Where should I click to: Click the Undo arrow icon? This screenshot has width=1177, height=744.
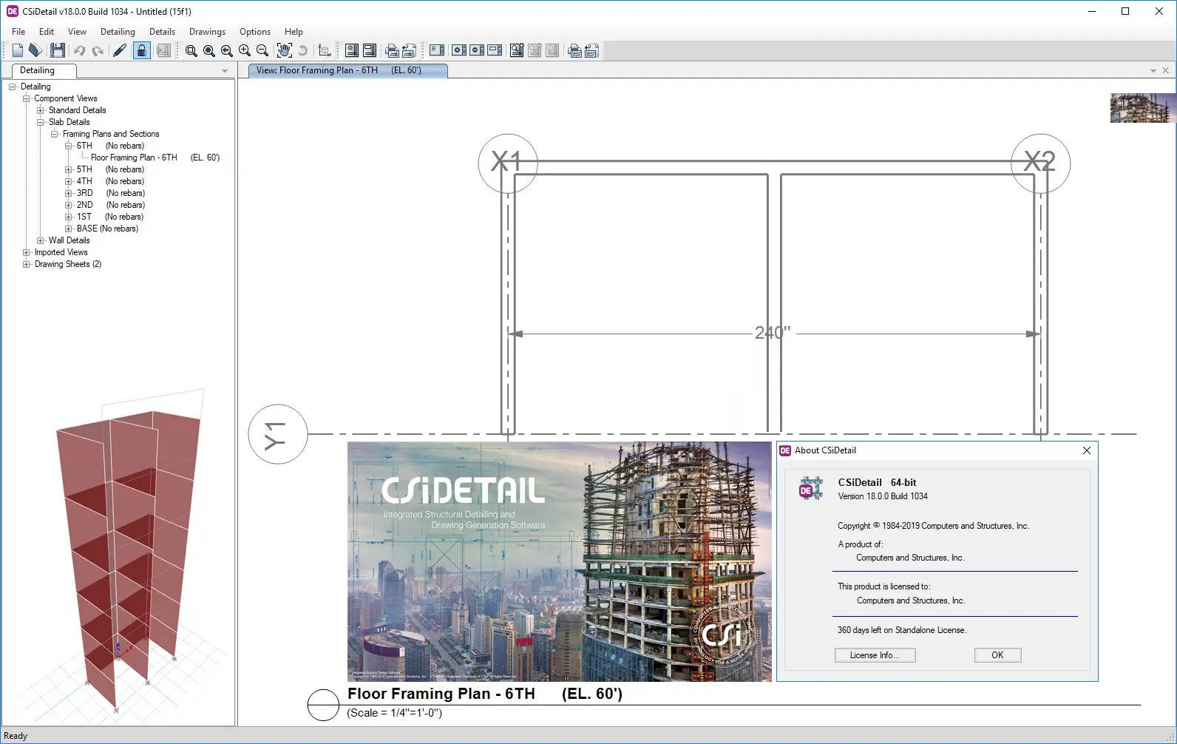(x=79, y=50)
